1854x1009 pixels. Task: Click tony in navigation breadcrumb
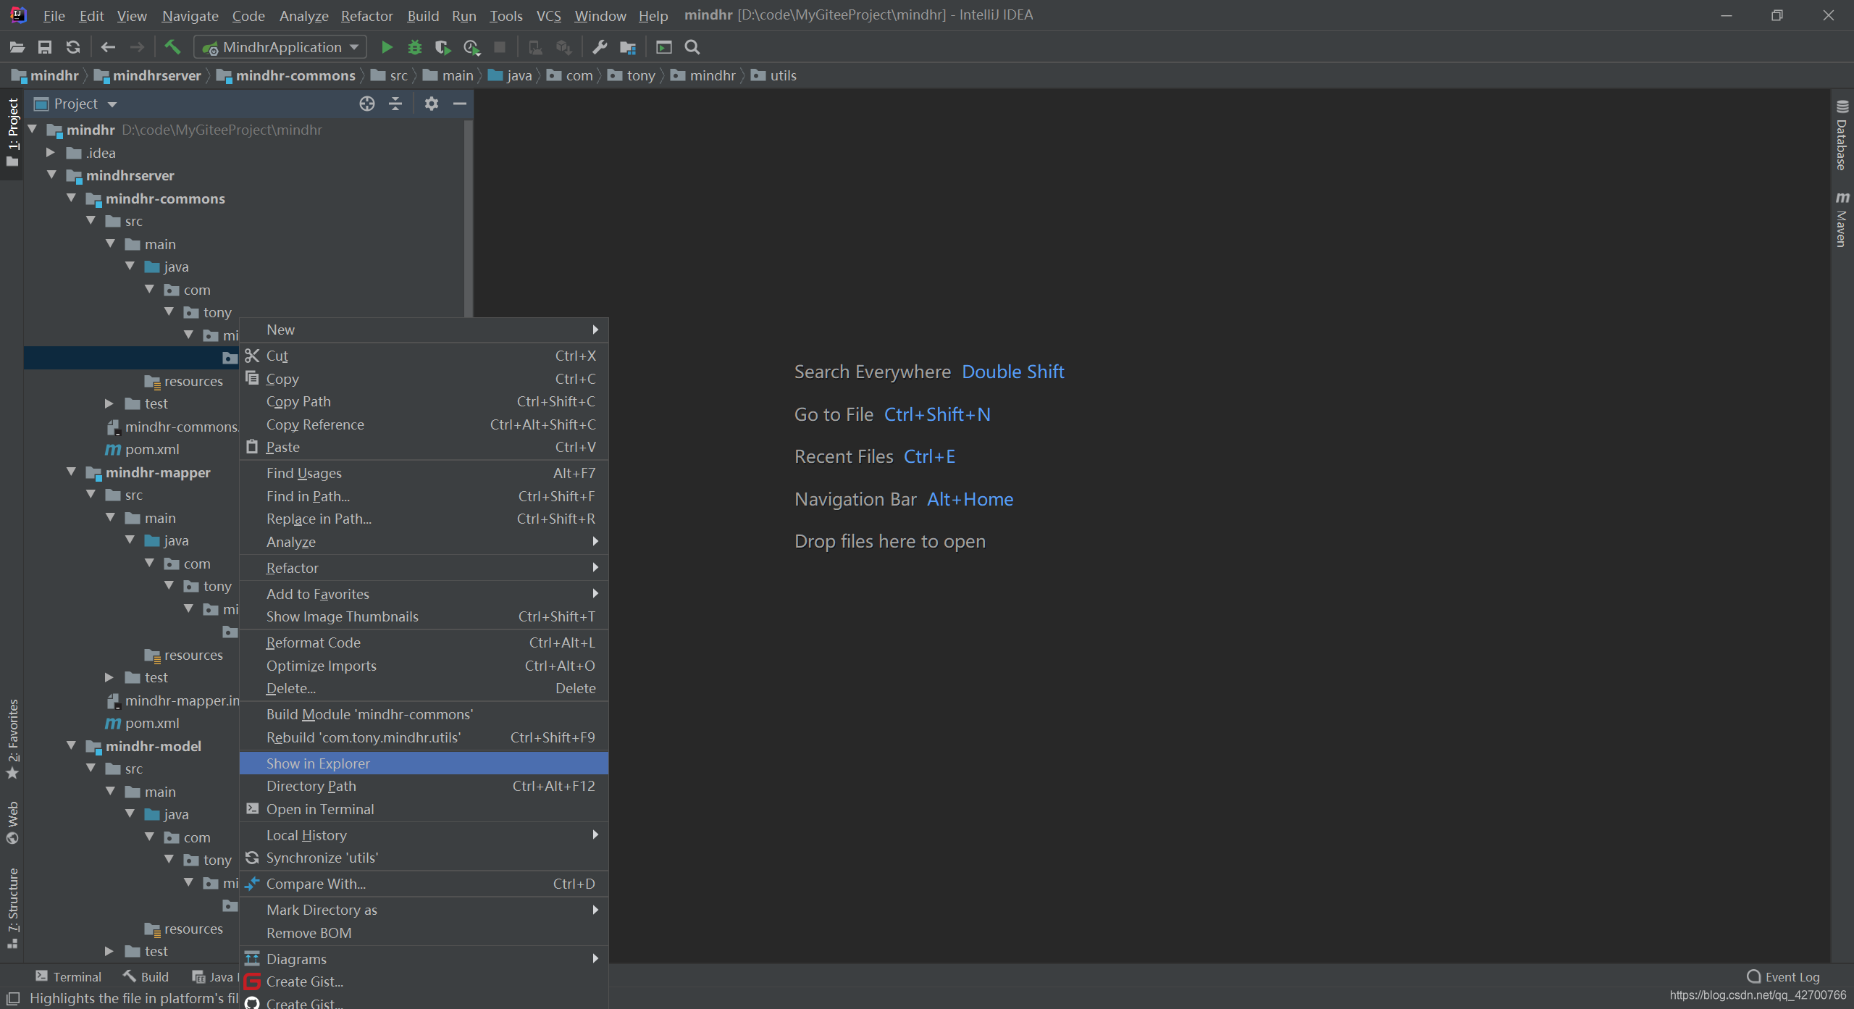tap(632, 75)
